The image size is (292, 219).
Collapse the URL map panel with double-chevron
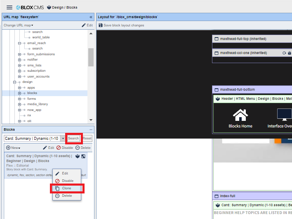(x=91, y=17)
